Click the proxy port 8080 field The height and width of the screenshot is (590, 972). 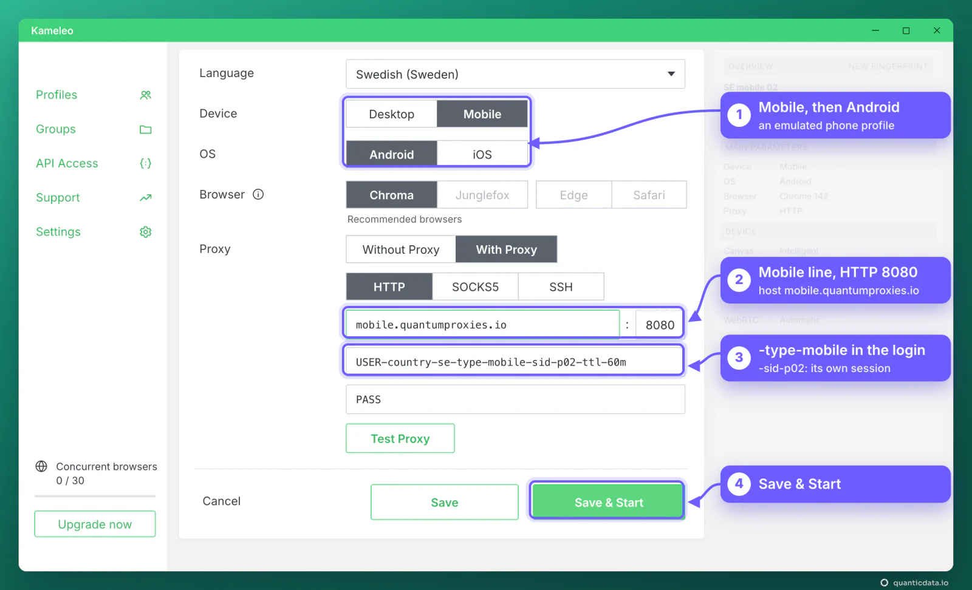pos(660,325)
